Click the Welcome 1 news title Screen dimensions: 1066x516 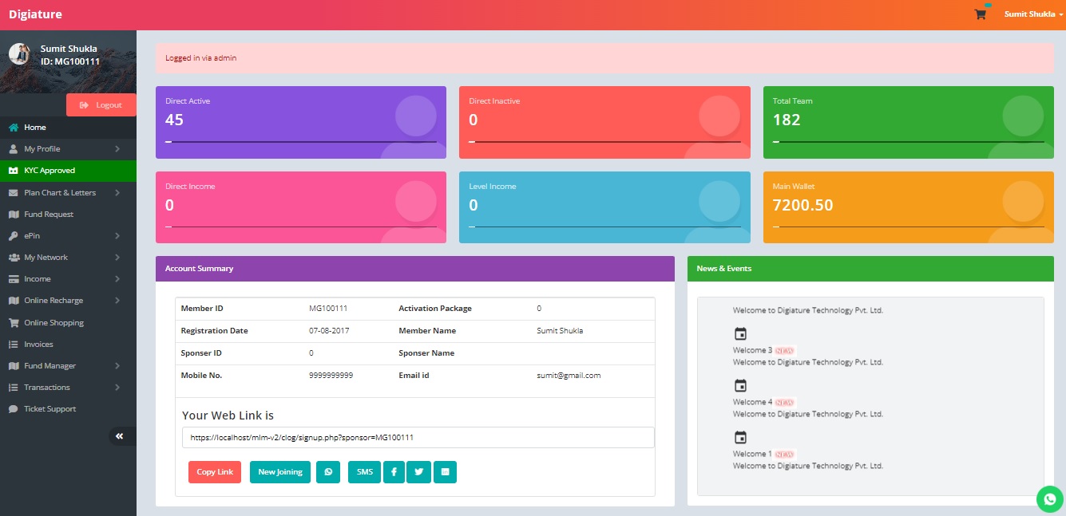click(x=752, y=454)
